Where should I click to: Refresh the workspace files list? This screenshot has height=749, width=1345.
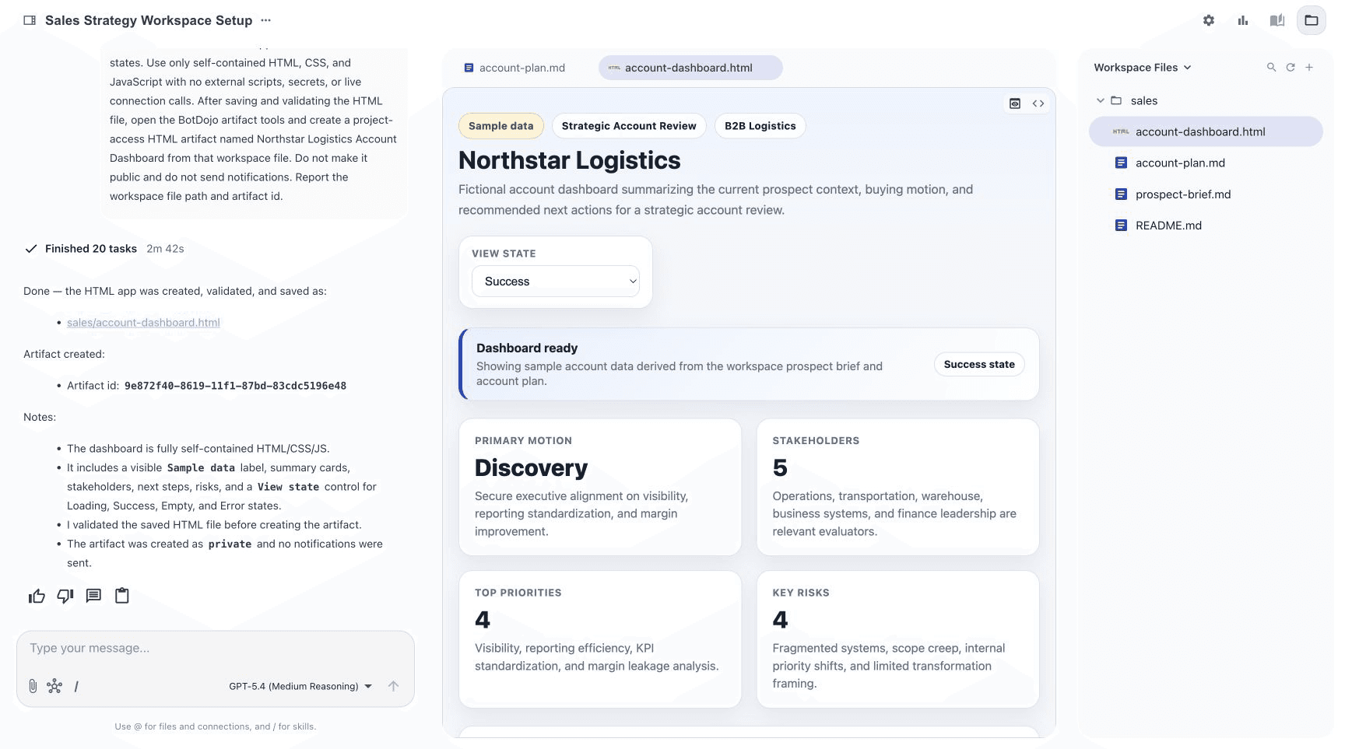click(1291, 68)
